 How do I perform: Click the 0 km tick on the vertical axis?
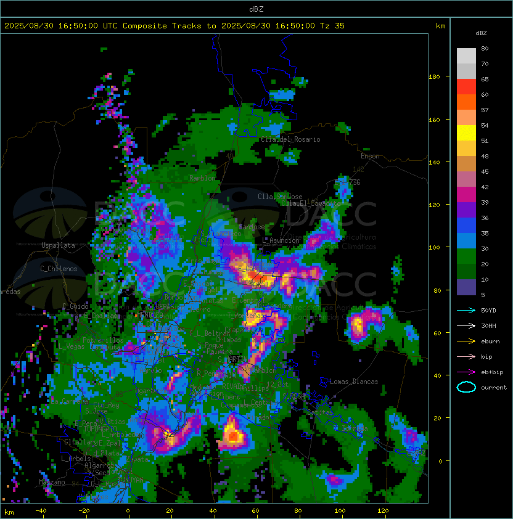[440, 461]
